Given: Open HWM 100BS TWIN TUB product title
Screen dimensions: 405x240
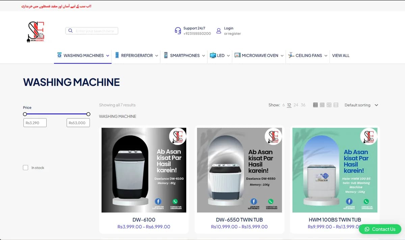Looking at the screenshot, I should [335, 220].
